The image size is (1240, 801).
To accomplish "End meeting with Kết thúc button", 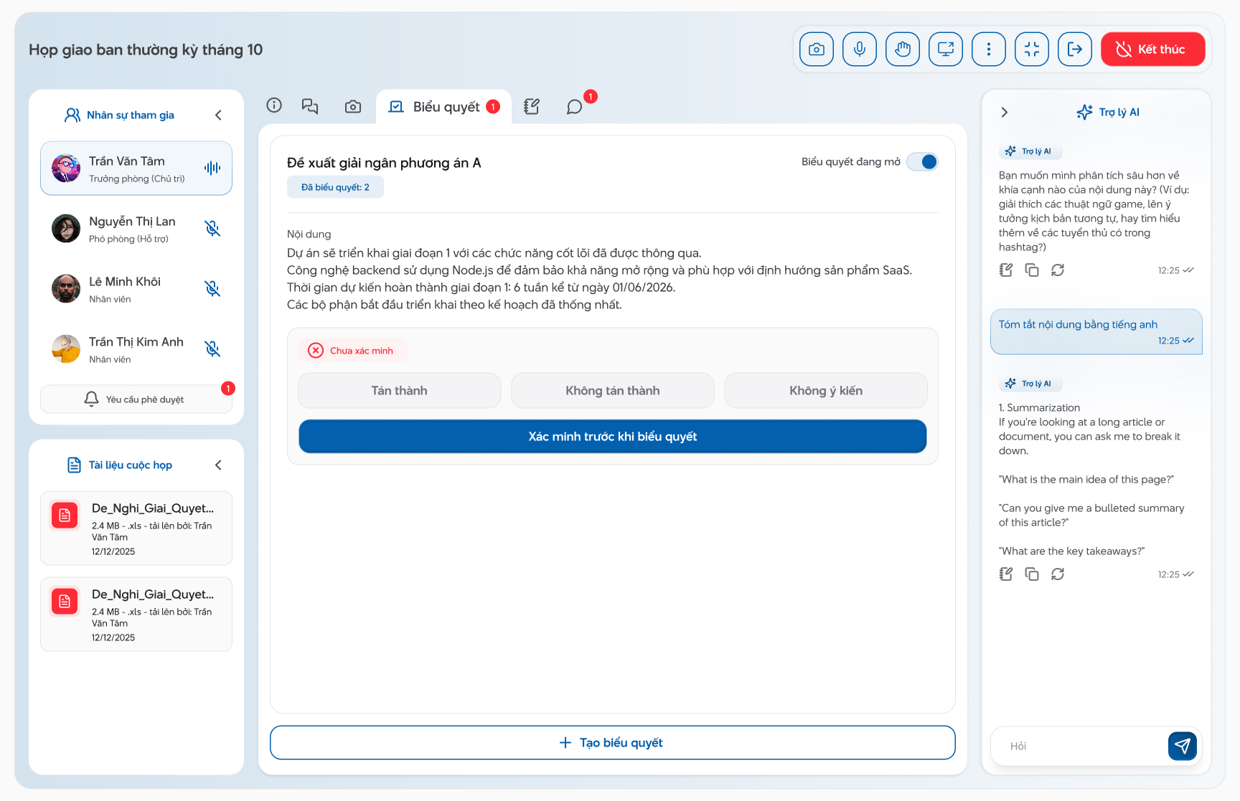I will [1152, 49].
